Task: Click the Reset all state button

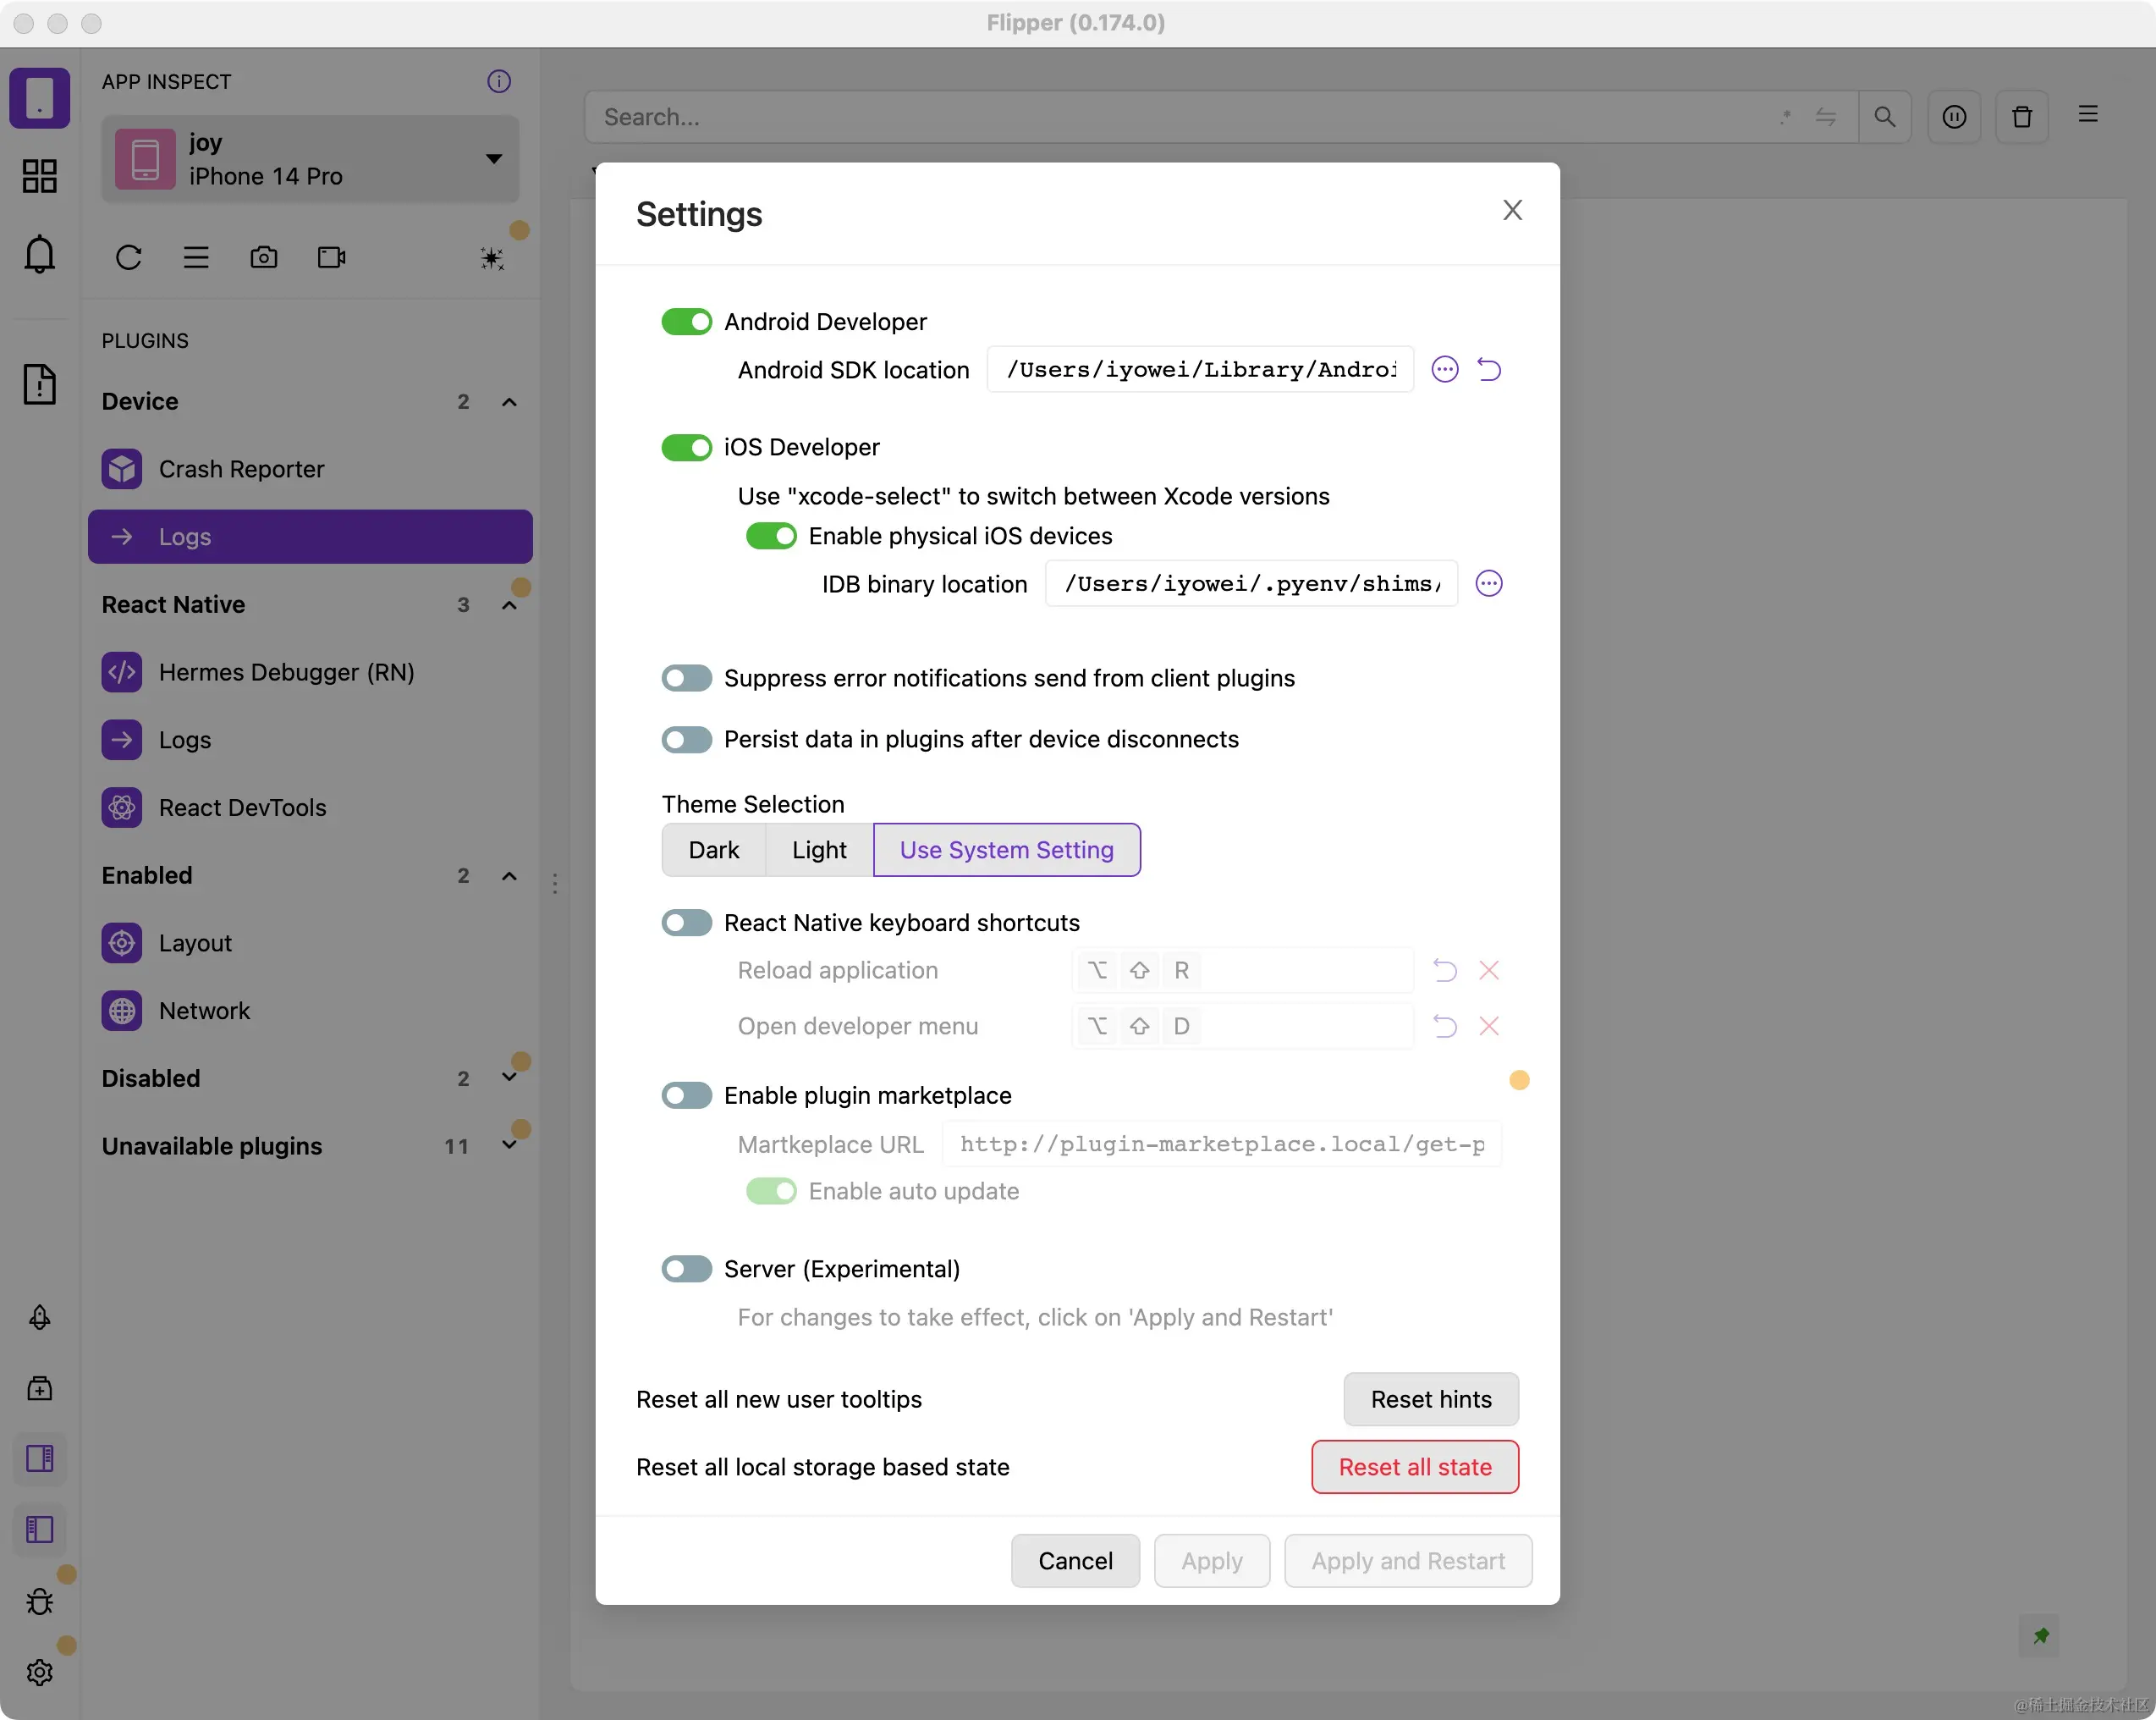Action: coord(1415,1467)
